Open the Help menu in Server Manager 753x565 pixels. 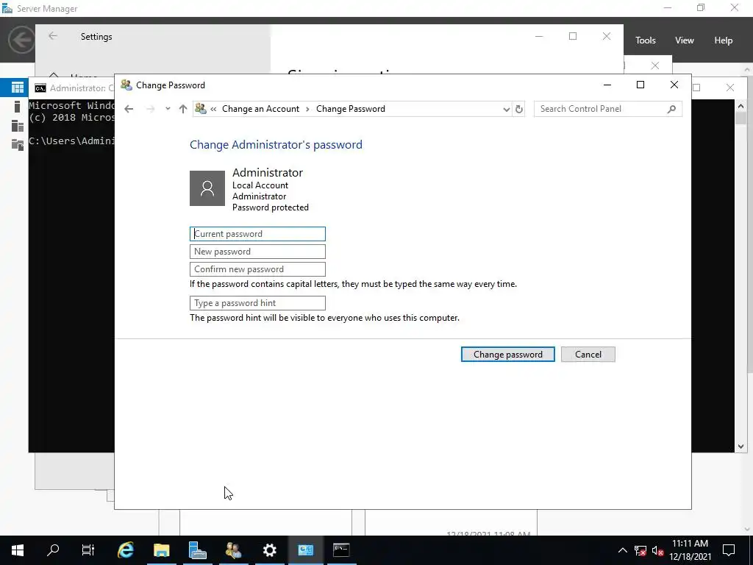(x=723, y=40)
